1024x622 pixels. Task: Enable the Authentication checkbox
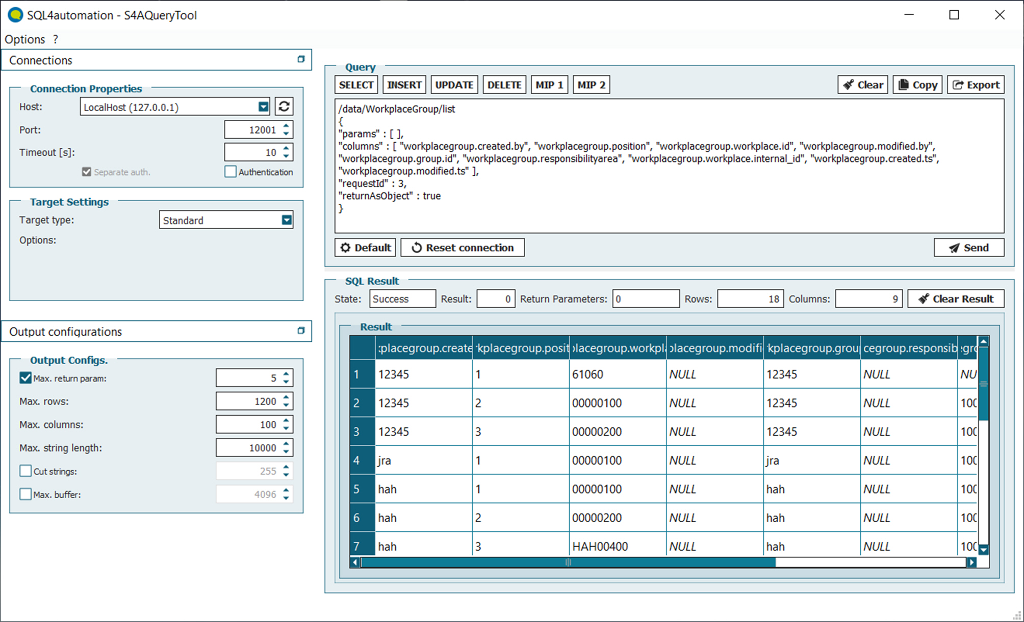click(231, 172)
